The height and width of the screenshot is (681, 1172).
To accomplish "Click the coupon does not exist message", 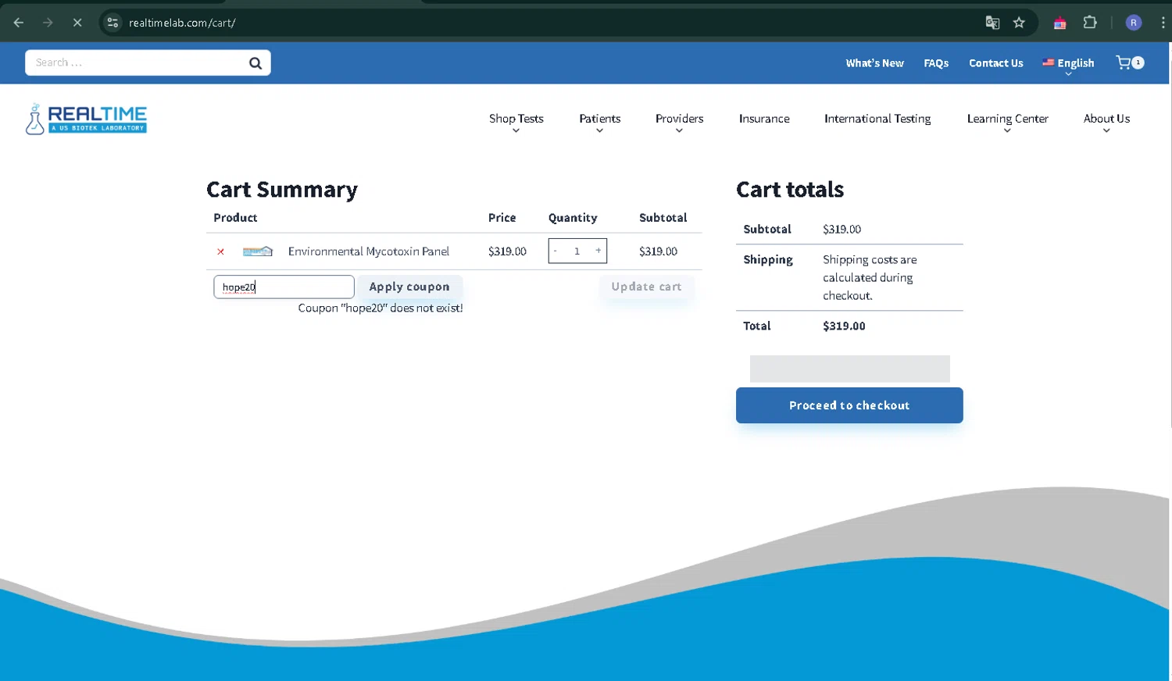I will [x=381, y=308].
